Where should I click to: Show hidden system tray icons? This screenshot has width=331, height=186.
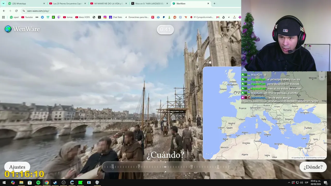coord(289,183)
